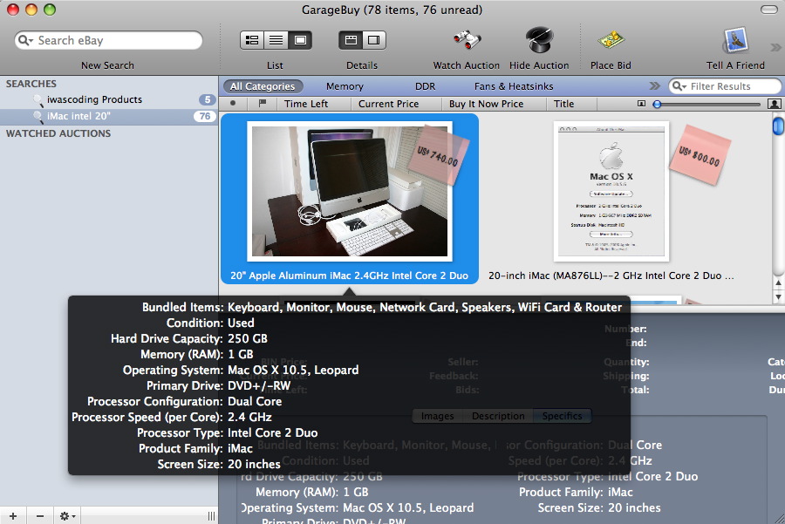Select the DDR category filter

(x=425, y=86)
